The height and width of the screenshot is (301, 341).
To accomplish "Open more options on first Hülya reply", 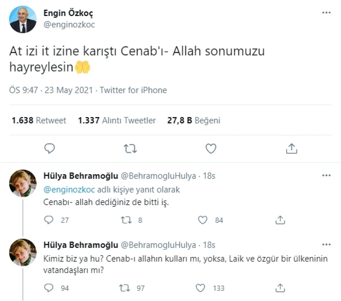I will pyautogui.click(x=326, y=175).
